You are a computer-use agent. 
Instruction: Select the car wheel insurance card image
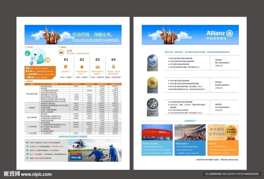(x=153, y=107)
